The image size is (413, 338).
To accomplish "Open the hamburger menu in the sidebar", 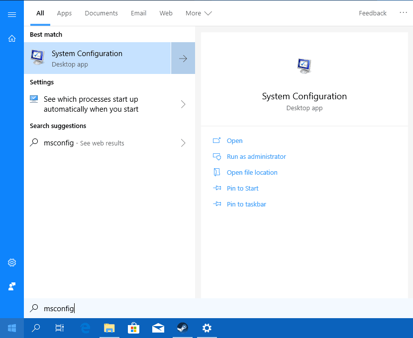I will coord(12,14).
